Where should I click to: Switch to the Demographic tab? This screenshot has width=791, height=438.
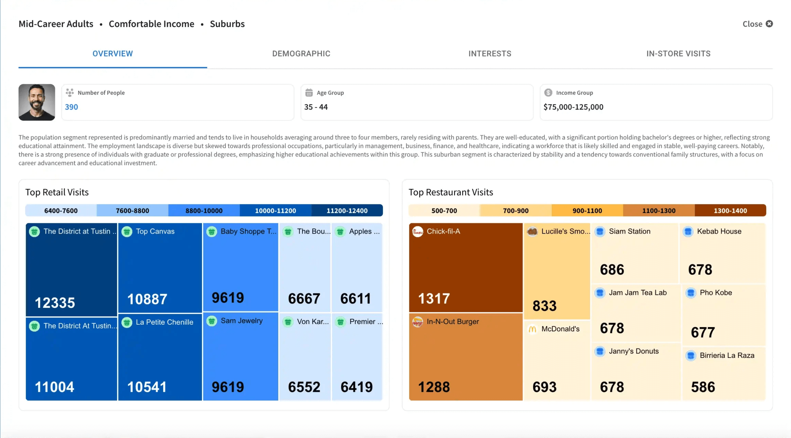(301, 54)
